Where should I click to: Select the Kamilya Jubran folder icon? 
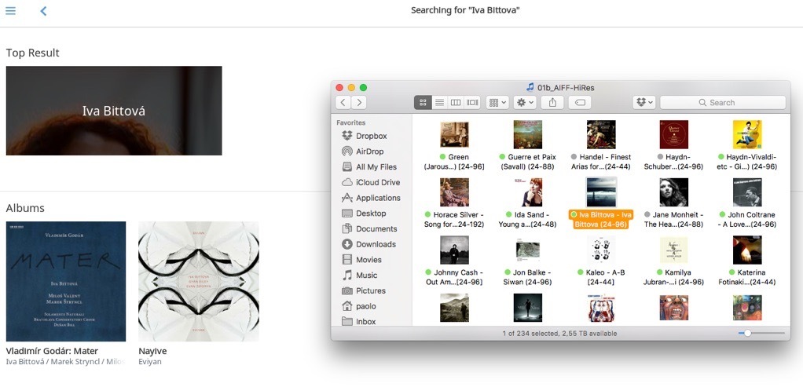673,250
